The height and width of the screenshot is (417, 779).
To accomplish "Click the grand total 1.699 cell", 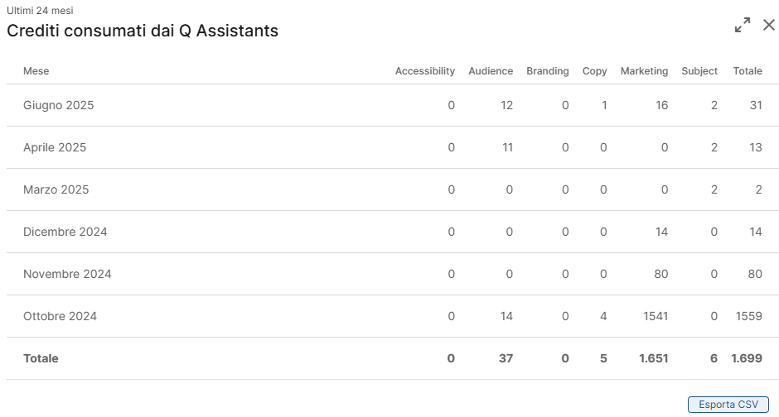I will (x=747, y=358).
